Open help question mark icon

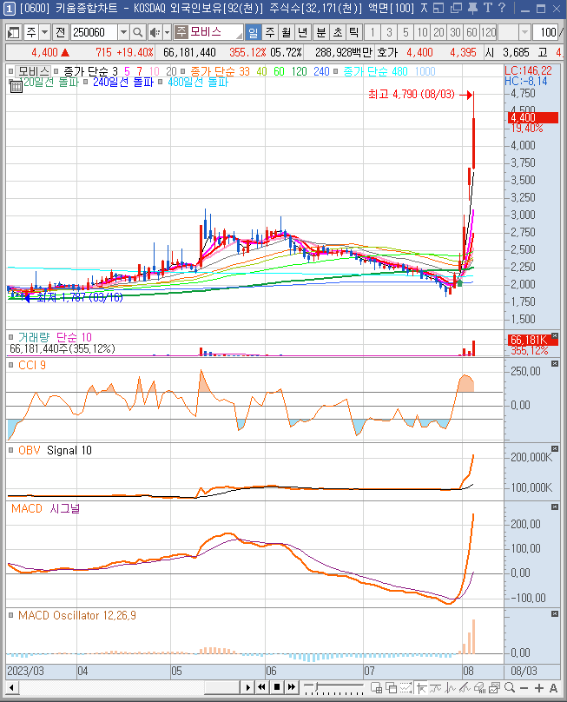point(502,8)
